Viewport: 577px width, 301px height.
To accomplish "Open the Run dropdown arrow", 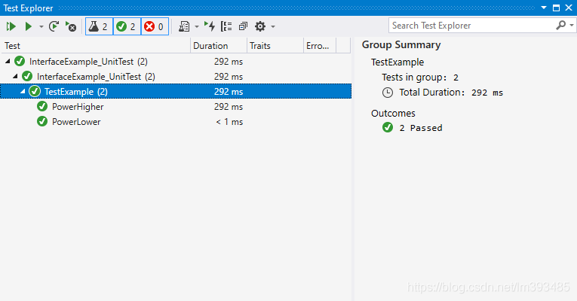I will tap(41, 26).
